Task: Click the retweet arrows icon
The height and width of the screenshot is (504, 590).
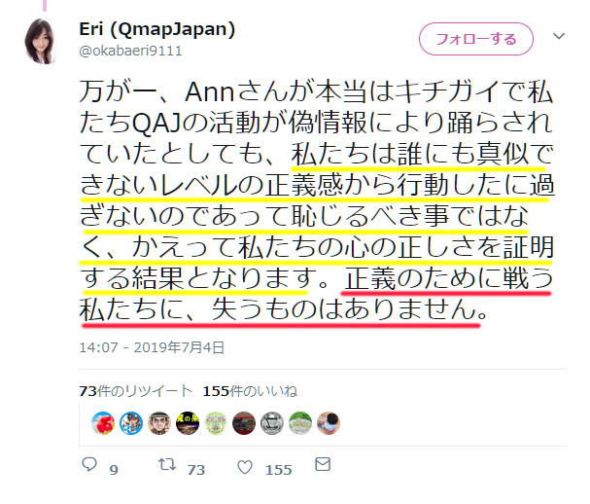Action: 167,464
